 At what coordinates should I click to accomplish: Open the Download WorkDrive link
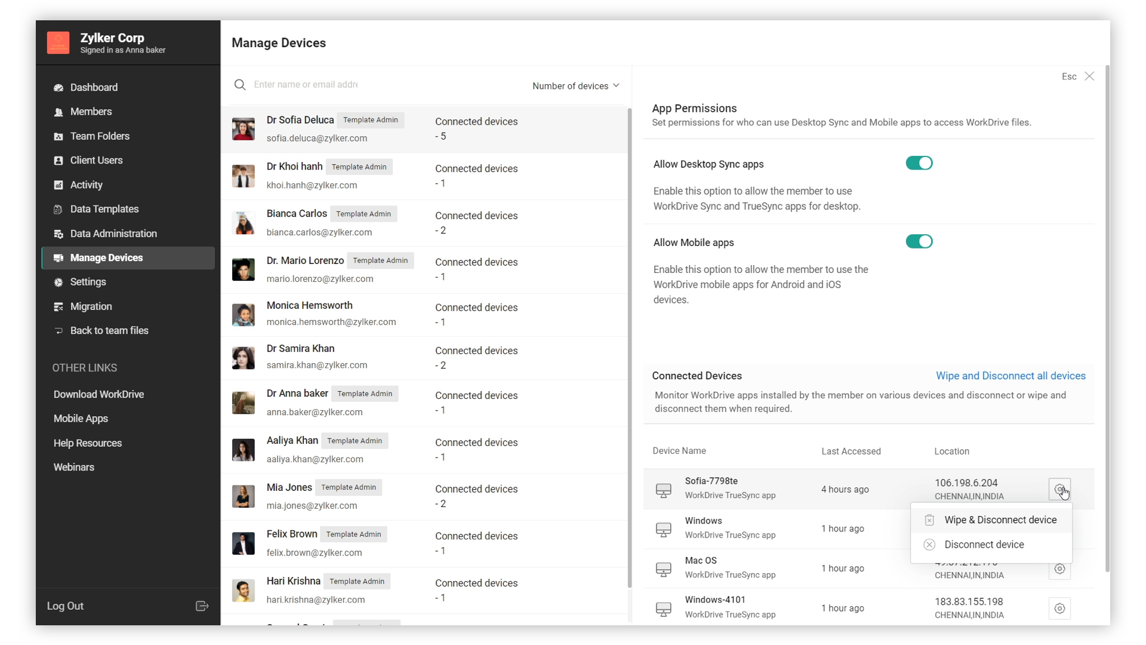coord(99,395)
